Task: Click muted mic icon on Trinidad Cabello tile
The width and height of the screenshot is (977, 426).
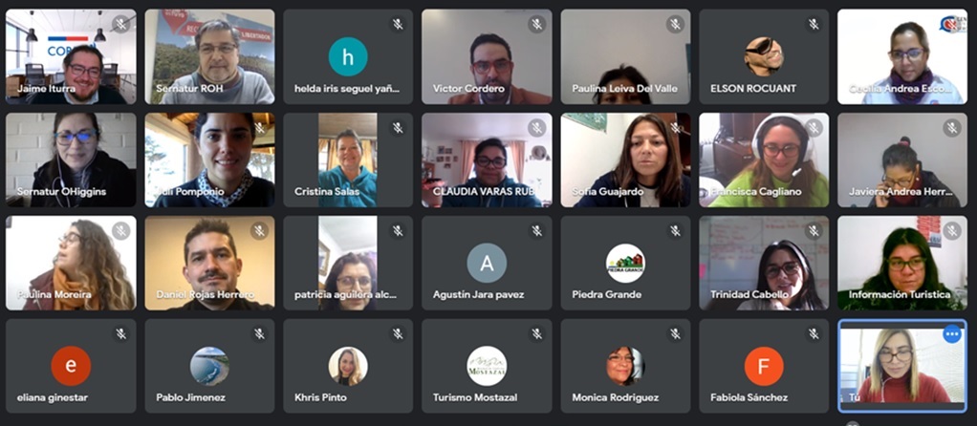Action: pos(814,231)
